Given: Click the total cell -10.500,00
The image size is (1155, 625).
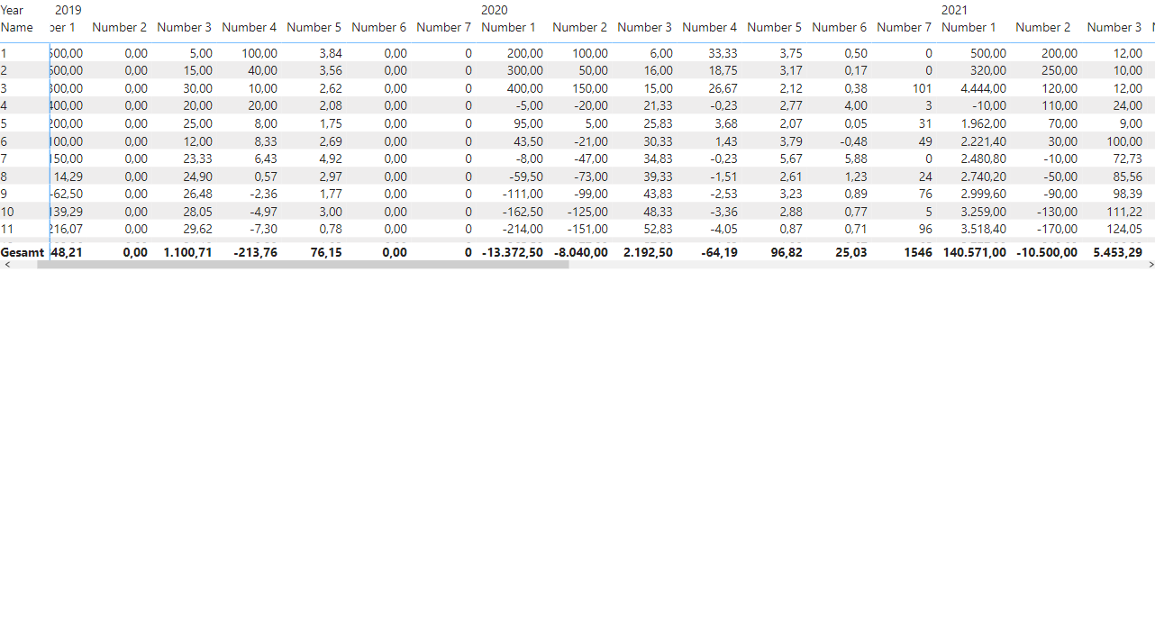Looking at the screenshot, I should tap(1047, 252).
